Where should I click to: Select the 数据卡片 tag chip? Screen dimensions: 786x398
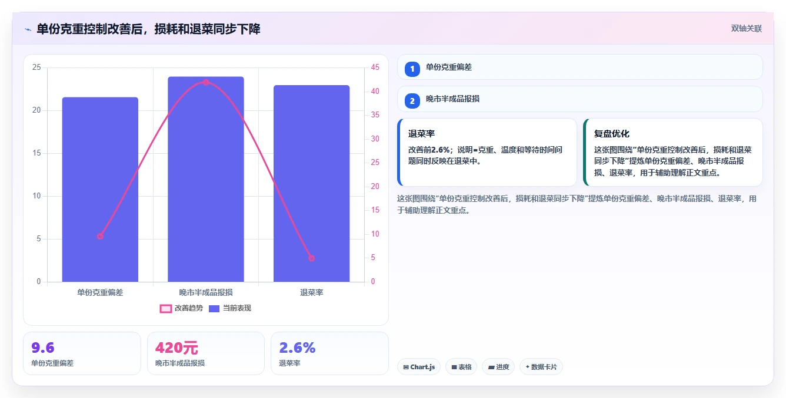[x=541, y=367]
